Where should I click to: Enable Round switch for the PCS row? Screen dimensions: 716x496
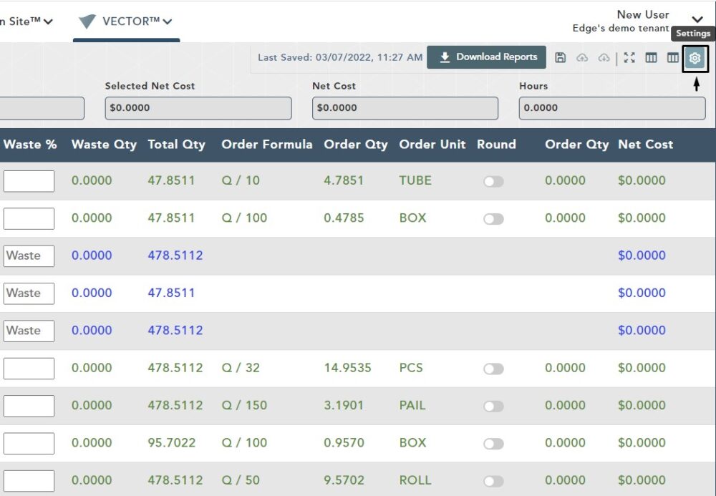tap(493, 369)
